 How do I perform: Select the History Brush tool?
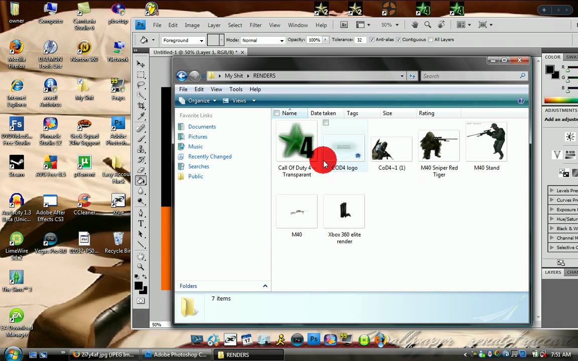(x=140, y=159)
